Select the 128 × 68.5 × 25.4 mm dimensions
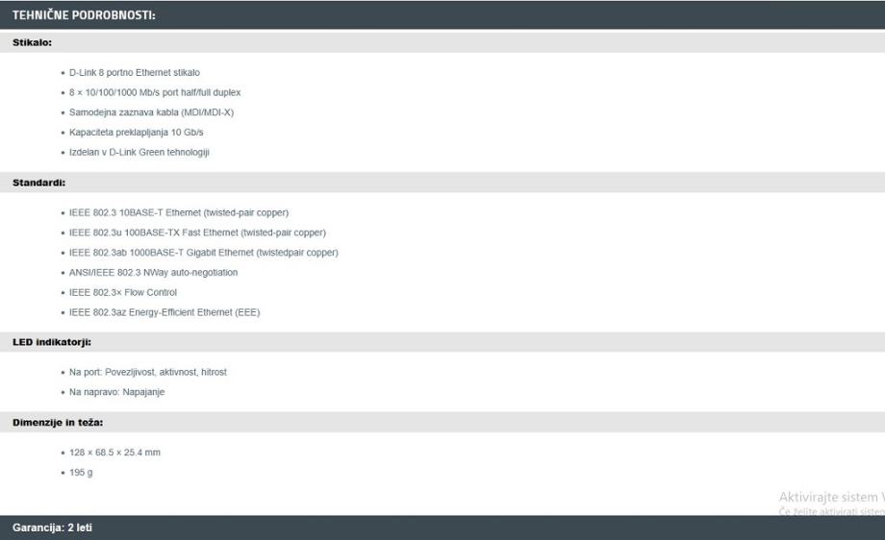This screenshot has height=540, width=885. pyautogui.click(x=114, y=453)
